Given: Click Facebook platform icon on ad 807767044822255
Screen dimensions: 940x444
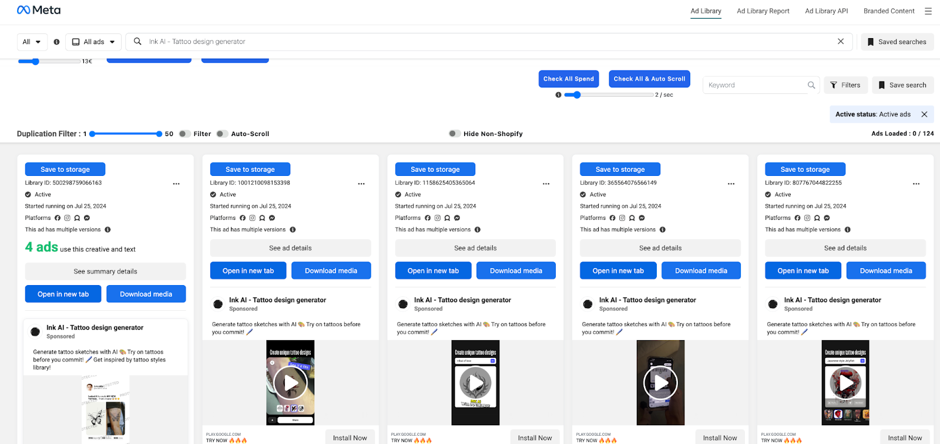Looking at the screenshot, I should [798, 218].
